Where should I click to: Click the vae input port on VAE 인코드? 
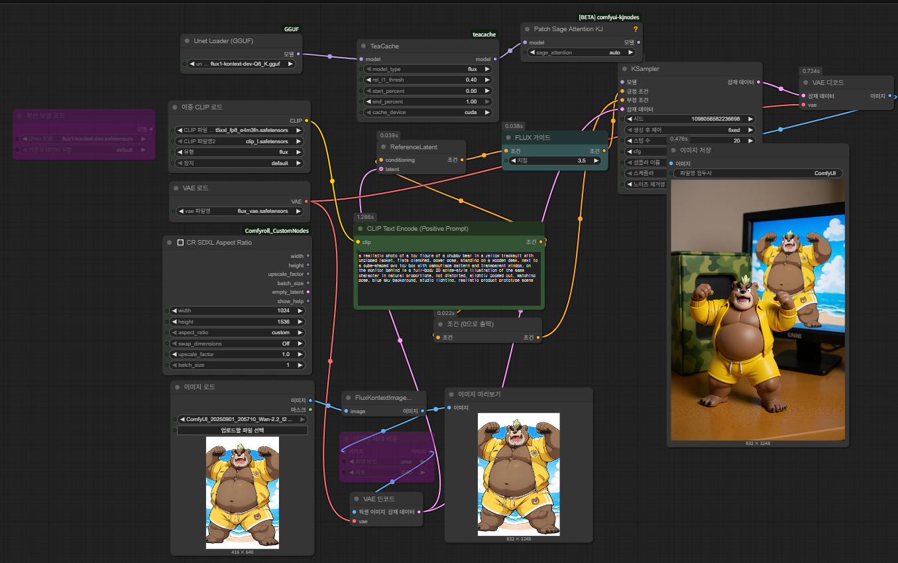(x=354, y=521)
